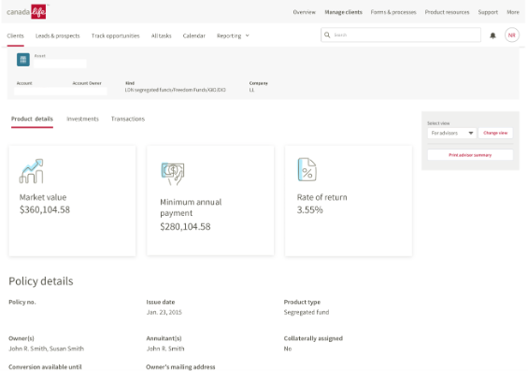Open the All tasks tab
The height and width of the screenshot is (371, 528).
(161, 36)
